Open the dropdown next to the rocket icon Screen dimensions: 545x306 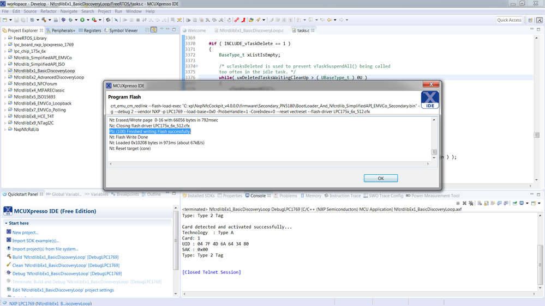pos(264,20)
